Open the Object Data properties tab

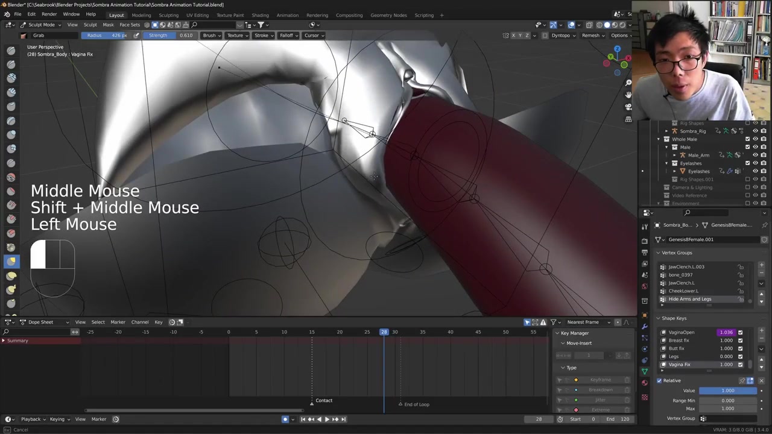click(645, 371)
